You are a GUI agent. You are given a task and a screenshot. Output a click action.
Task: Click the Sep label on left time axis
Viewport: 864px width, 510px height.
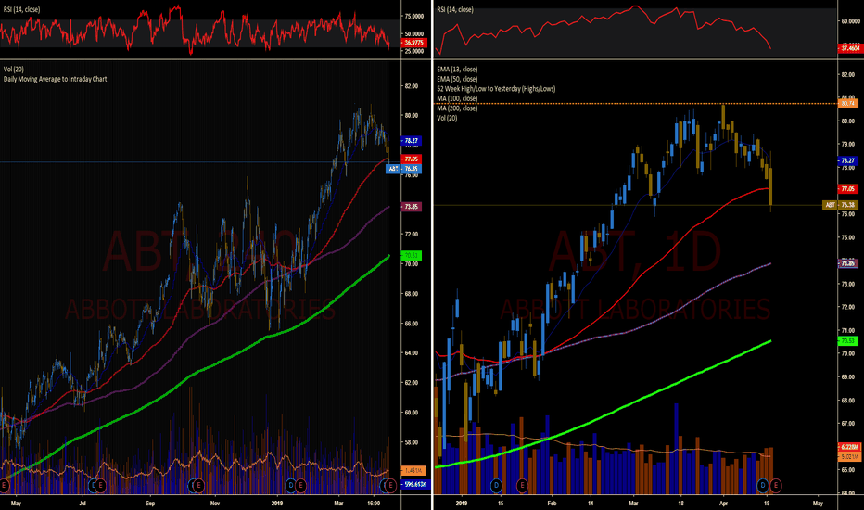(x=150, y=503)
